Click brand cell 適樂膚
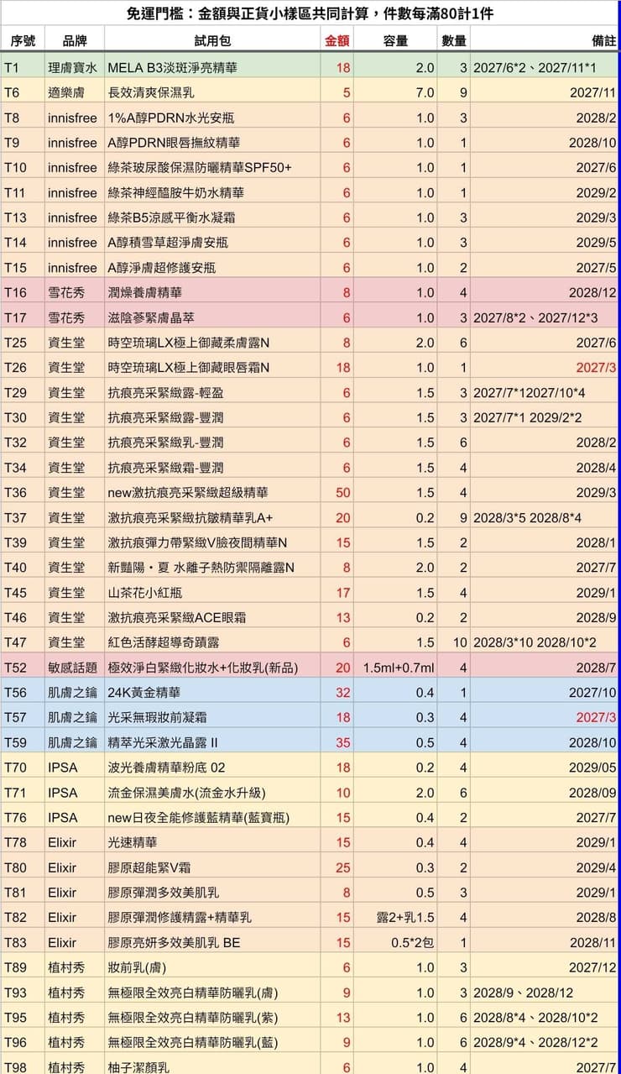621x1074 pixels. click(x=75, y=92)
